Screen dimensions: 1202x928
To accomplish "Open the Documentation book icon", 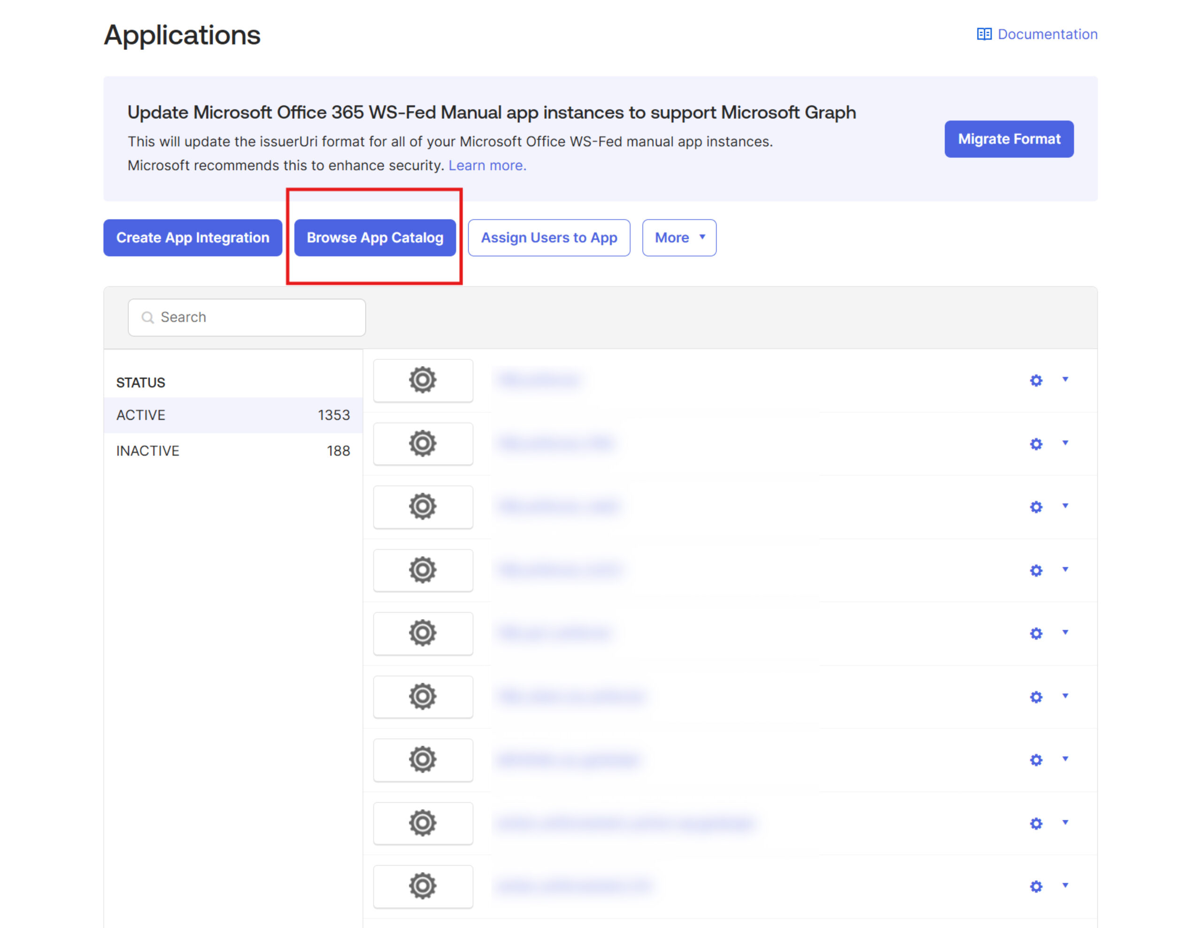I will [984, 34].
